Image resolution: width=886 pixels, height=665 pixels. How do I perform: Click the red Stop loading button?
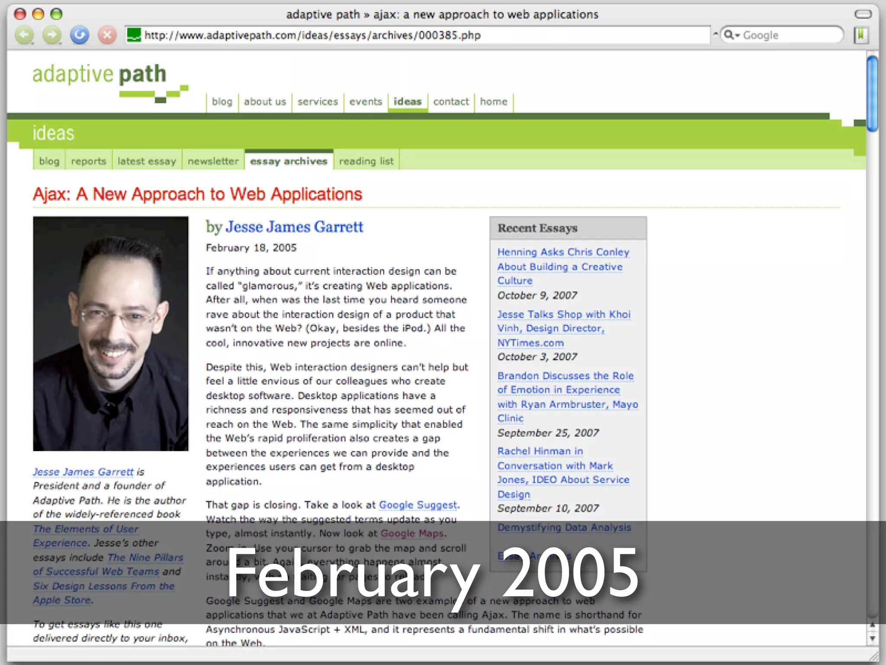[107, 35]
